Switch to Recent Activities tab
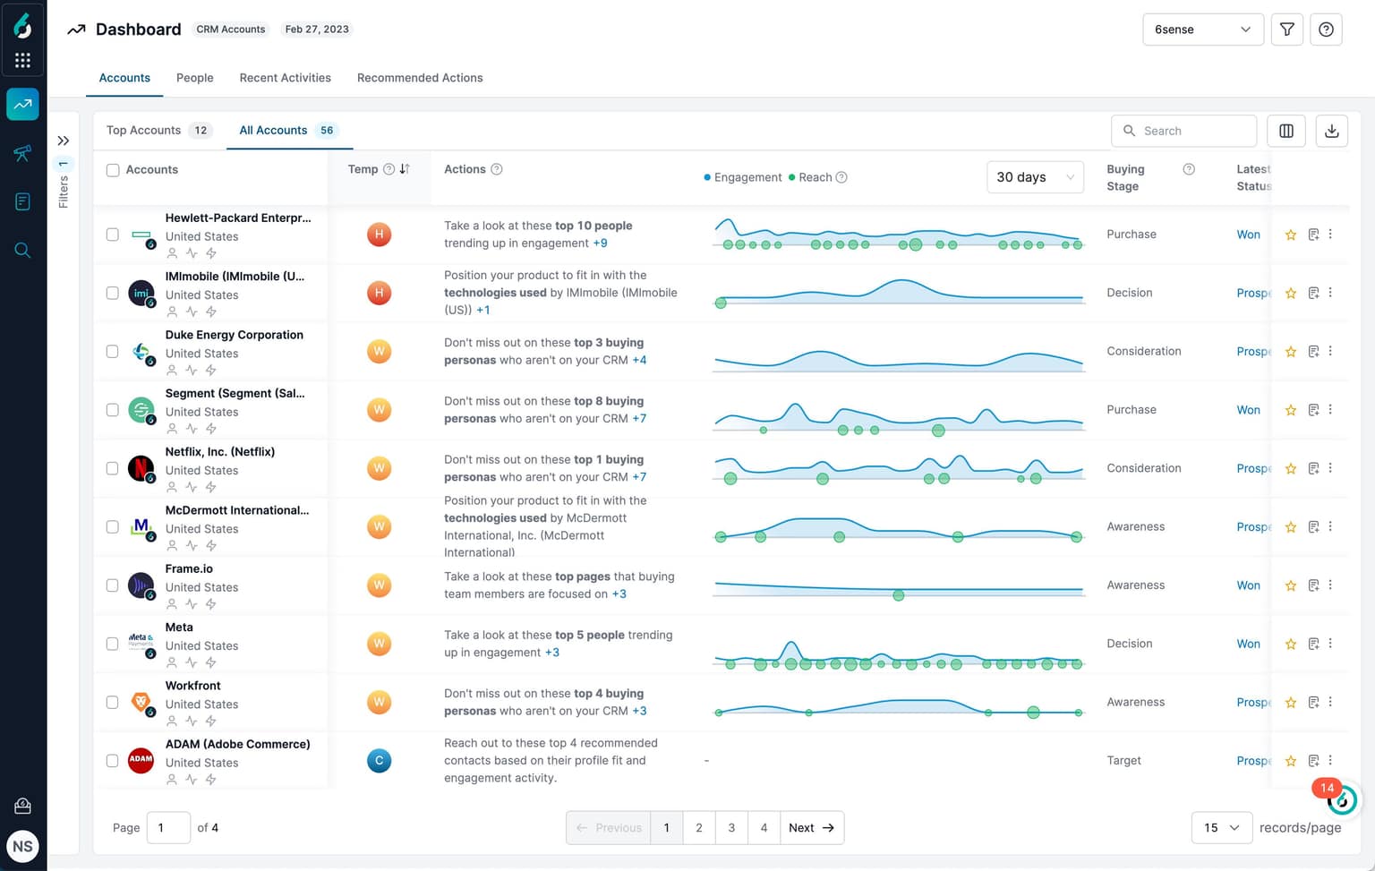1375x871 pixels. 286,78
